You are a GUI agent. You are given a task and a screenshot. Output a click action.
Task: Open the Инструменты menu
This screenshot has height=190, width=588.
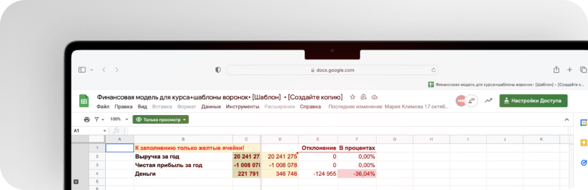tap(243, 107)
